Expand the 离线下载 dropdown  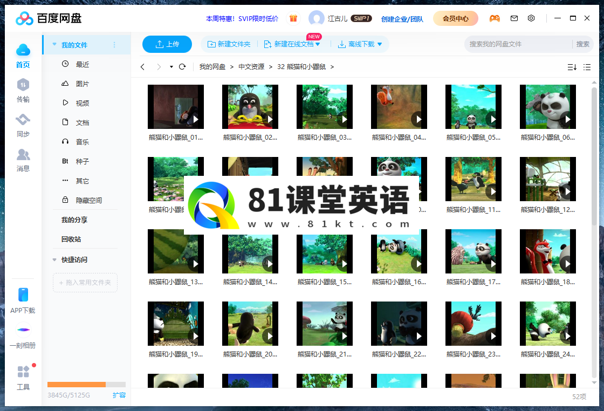[x=380, y=44]
